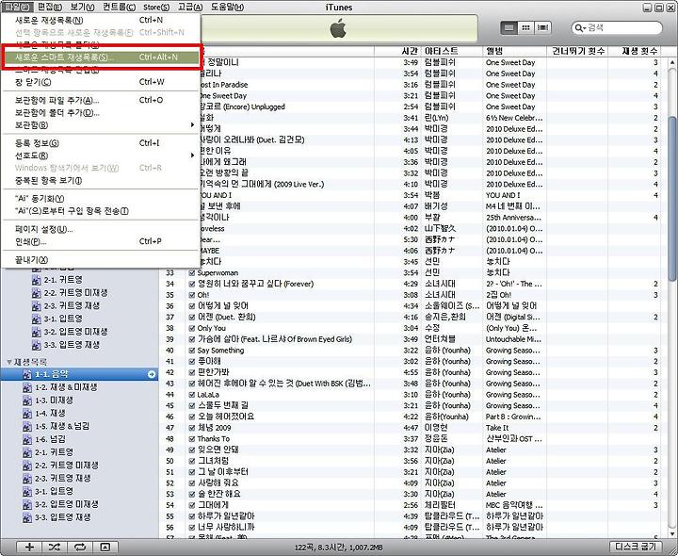Sort by 재생 횟수 column header

tap(635, 51)
